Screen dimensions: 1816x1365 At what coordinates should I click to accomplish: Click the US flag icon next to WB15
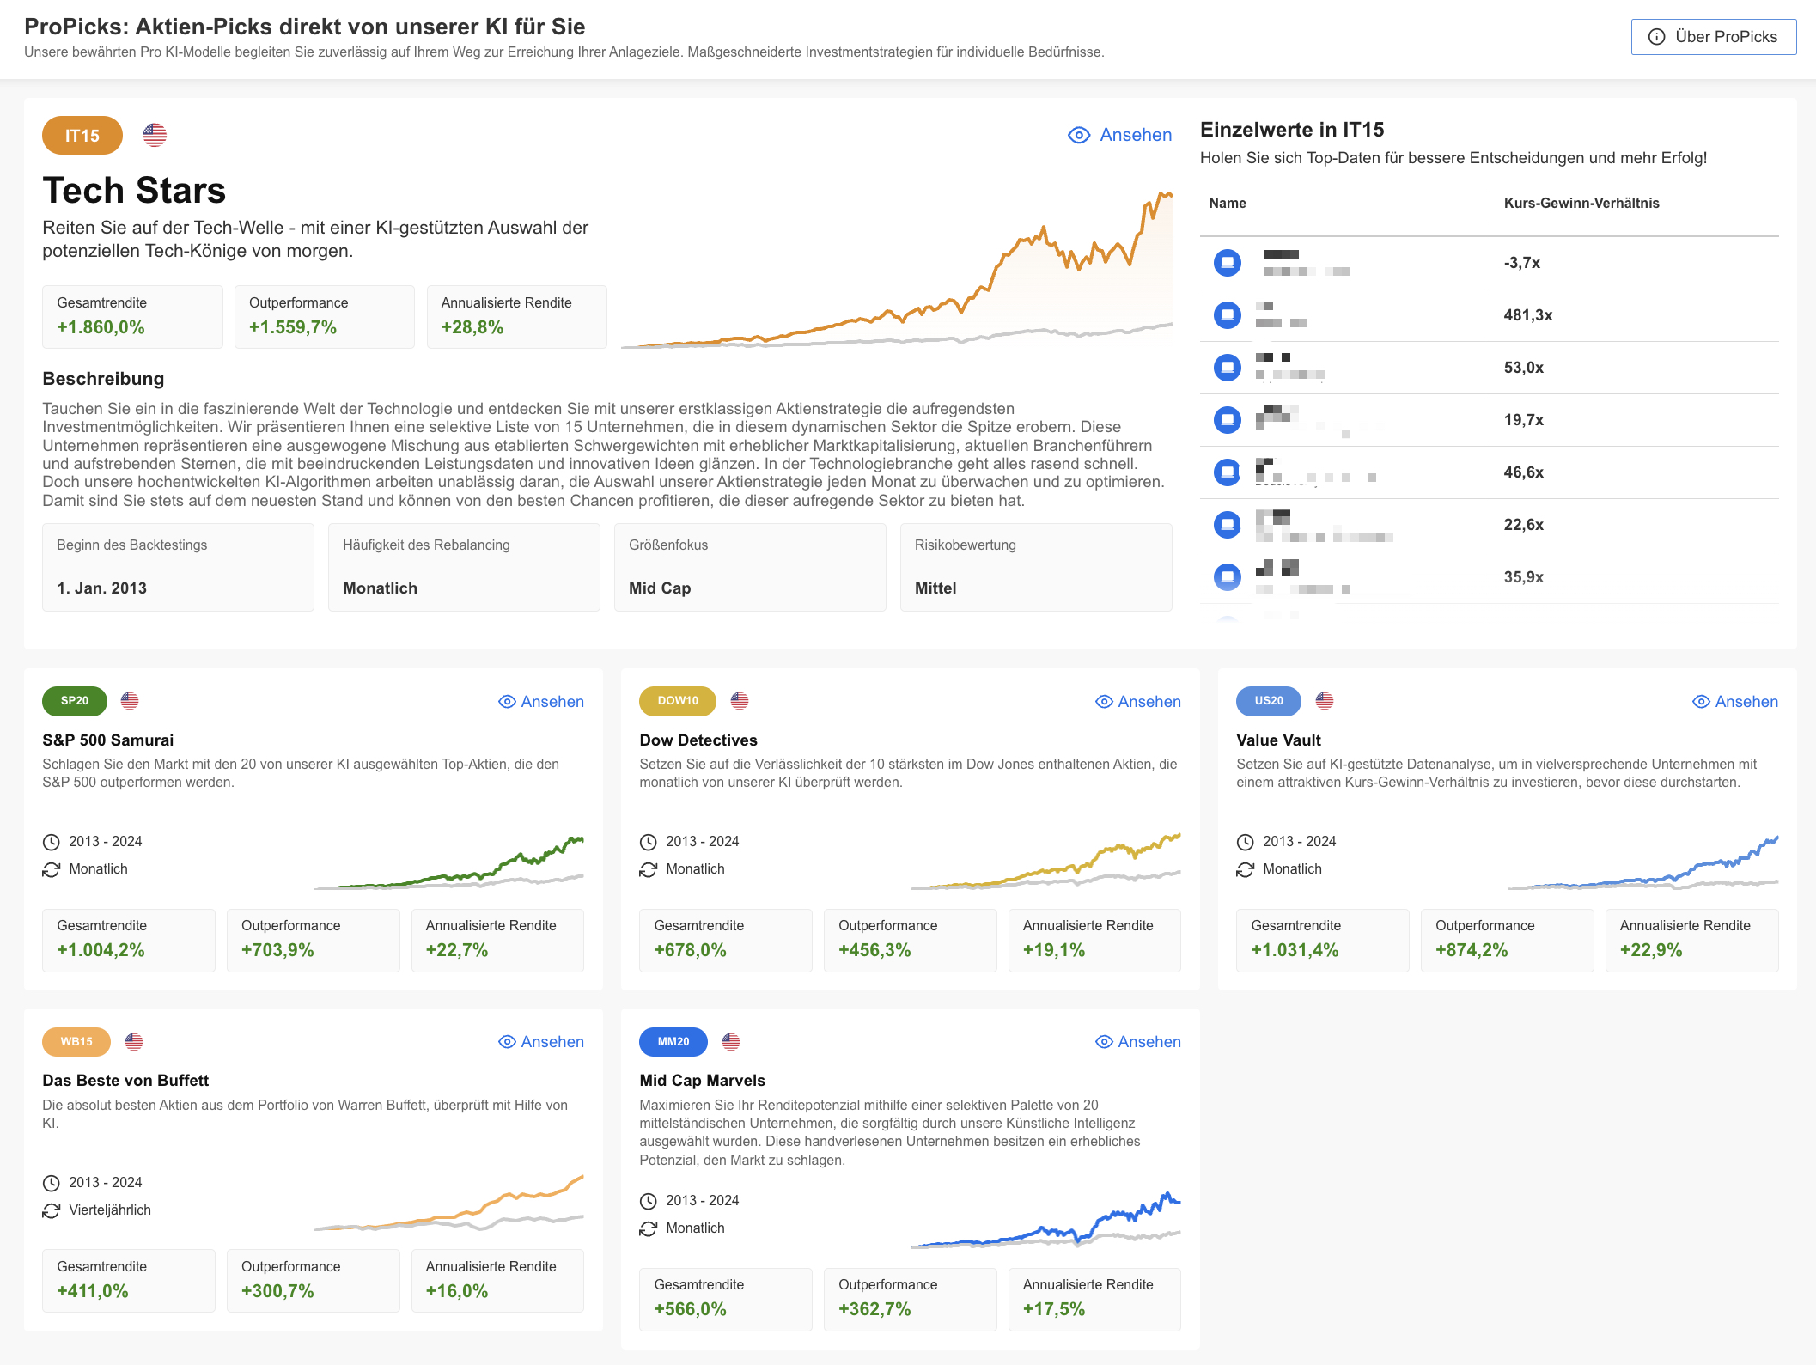click(134, 1042)
